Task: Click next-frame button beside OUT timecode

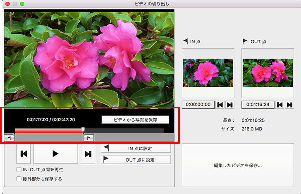Action: point(289,105)
